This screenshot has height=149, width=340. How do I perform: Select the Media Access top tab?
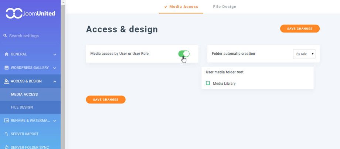coord(181,7)
